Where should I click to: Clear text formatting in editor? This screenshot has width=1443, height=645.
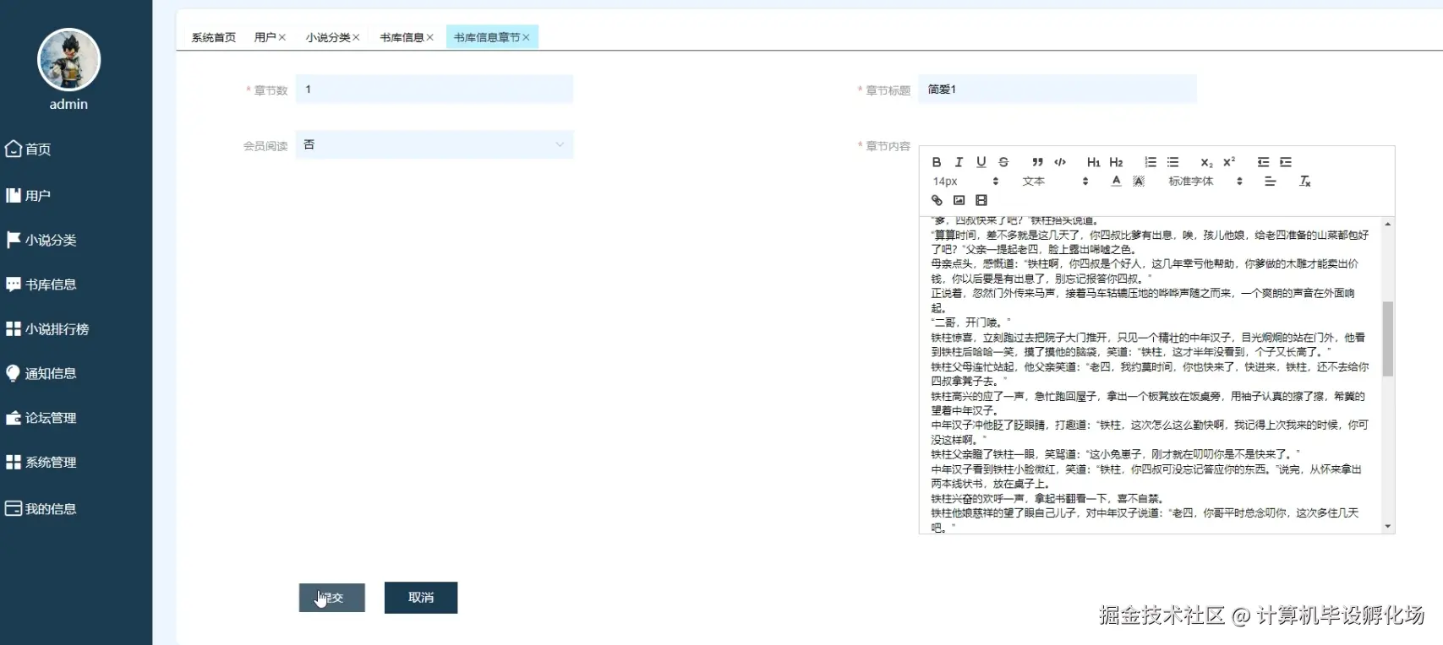pyautogui.click(x=1304, y=182)
